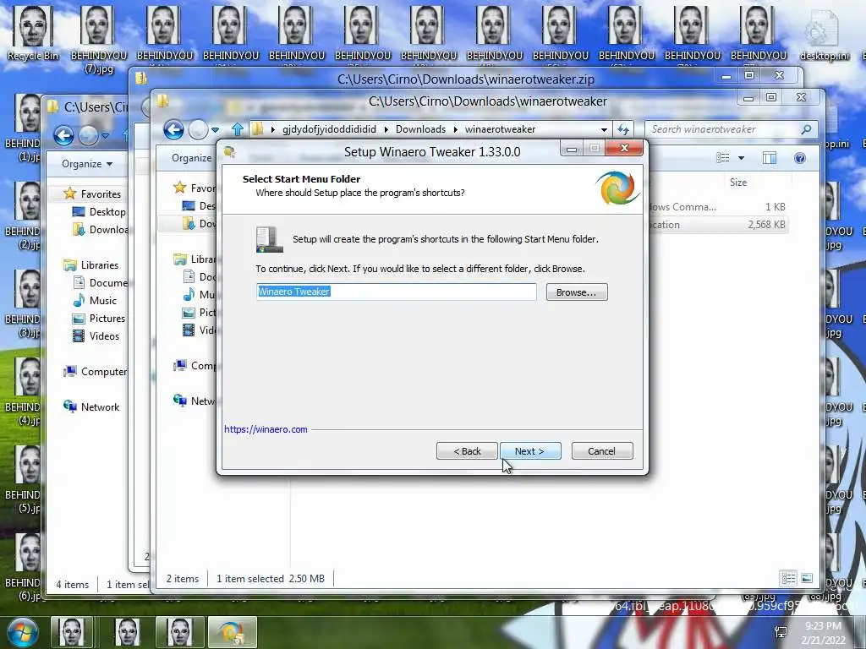Click Winaero setup taskbar button
The width and height of the screenshot is (866, 649).
[232, 632]
